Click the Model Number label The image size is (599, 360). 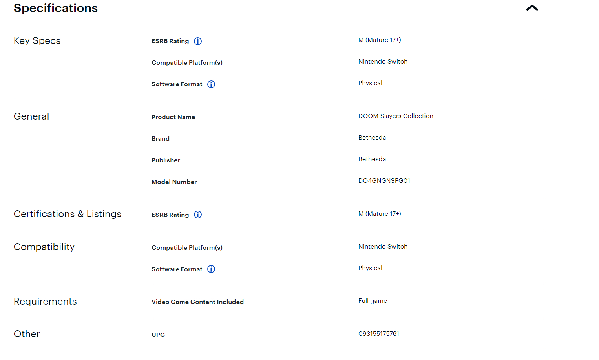coord(174,182)
